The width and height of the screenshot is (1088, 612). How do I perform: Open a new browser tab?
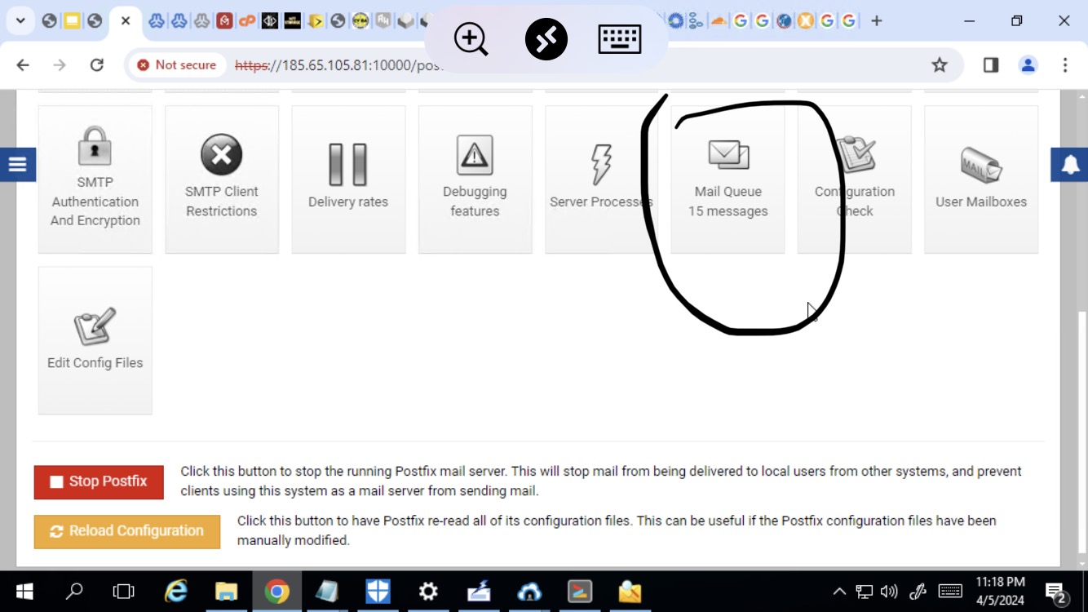[x=877, y=21]
